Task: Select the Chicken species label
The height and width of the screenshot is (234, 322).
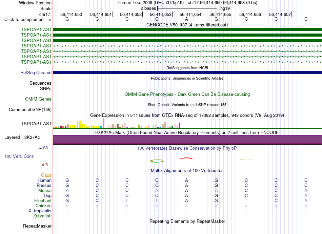Action: point(43,206)
